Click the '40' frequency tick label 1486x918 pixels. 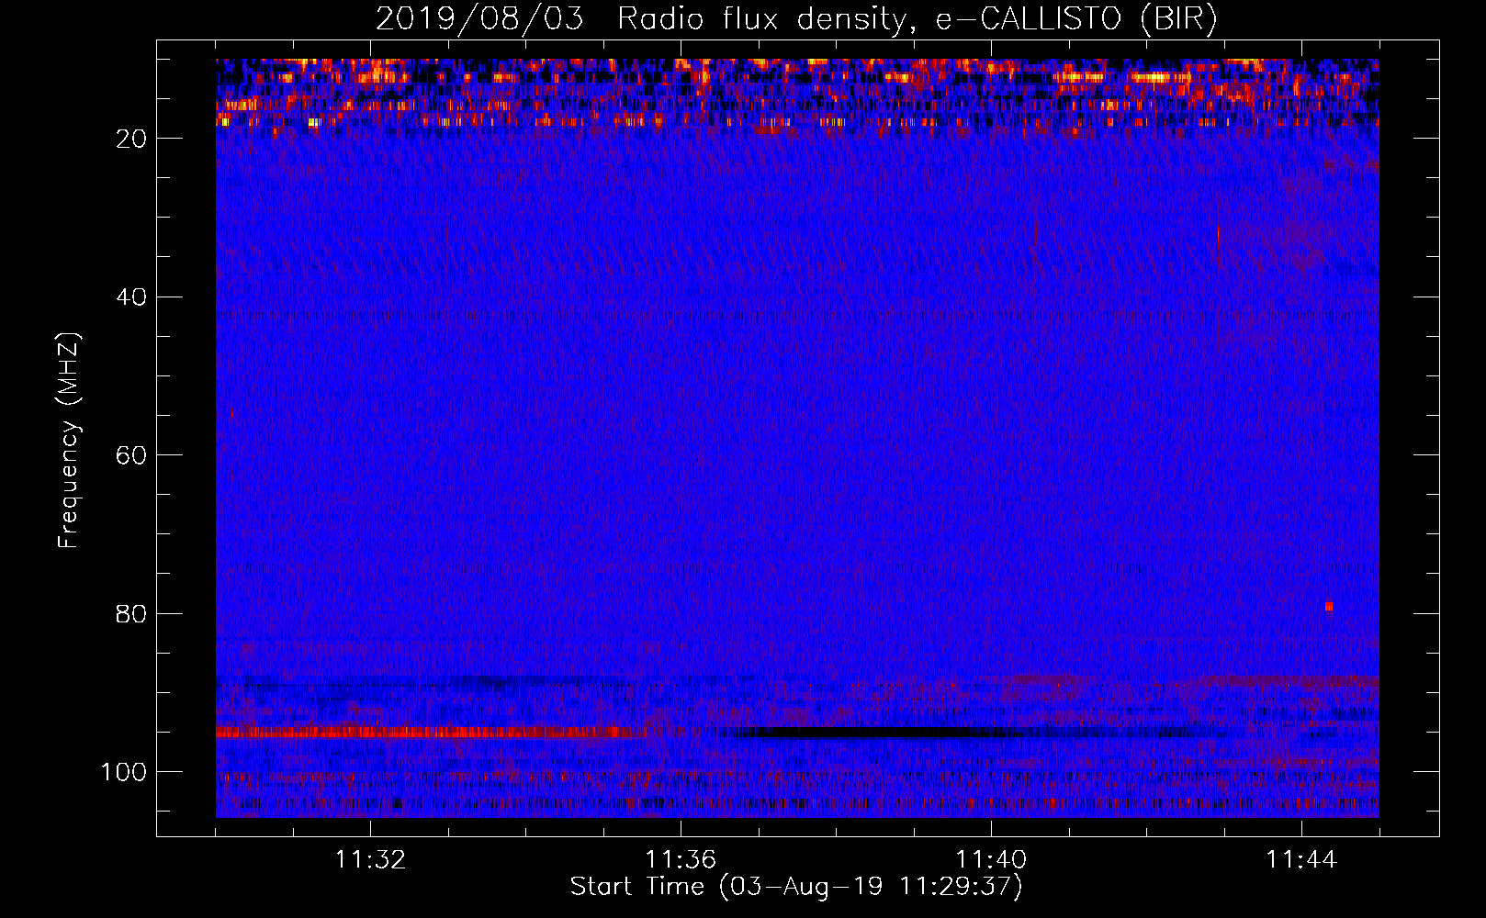132,297
